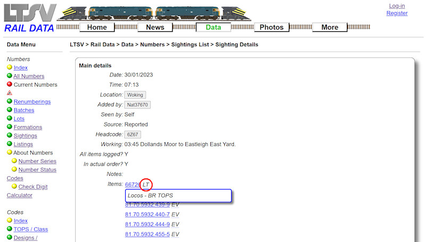Screen dimensions: 426x242
Task: Click the Nat37670 user tag
Action: point(137,105)
